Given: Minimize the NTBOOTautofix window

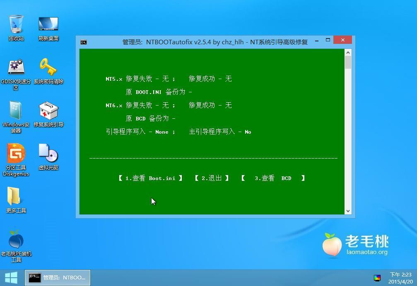Looking at the screenshot, I should click(x=317, y=41).
